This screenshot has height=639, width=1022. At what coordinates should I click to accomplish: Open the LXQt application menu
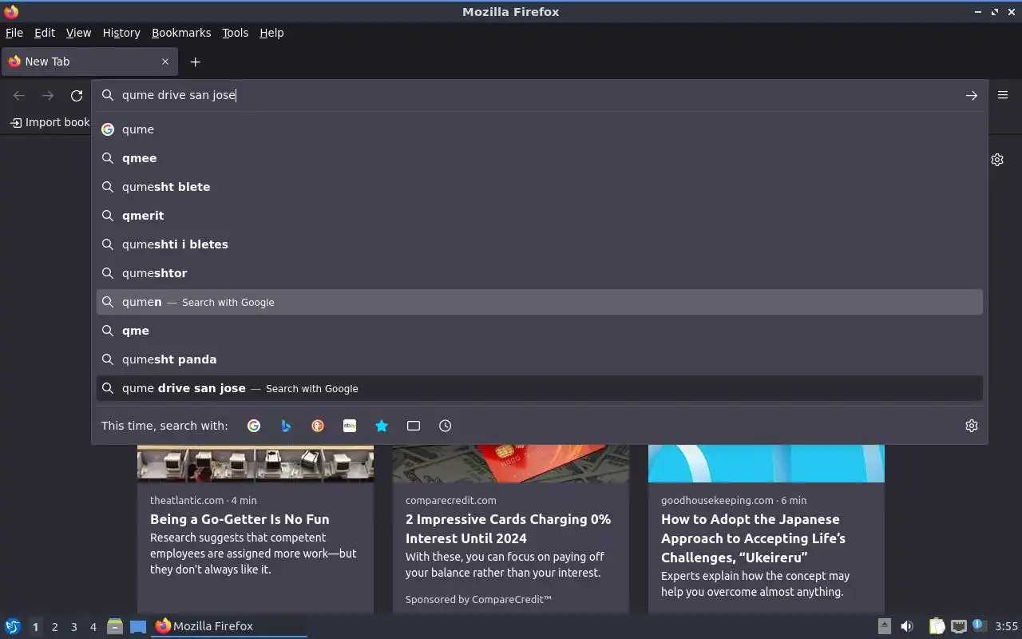[13, 626]
